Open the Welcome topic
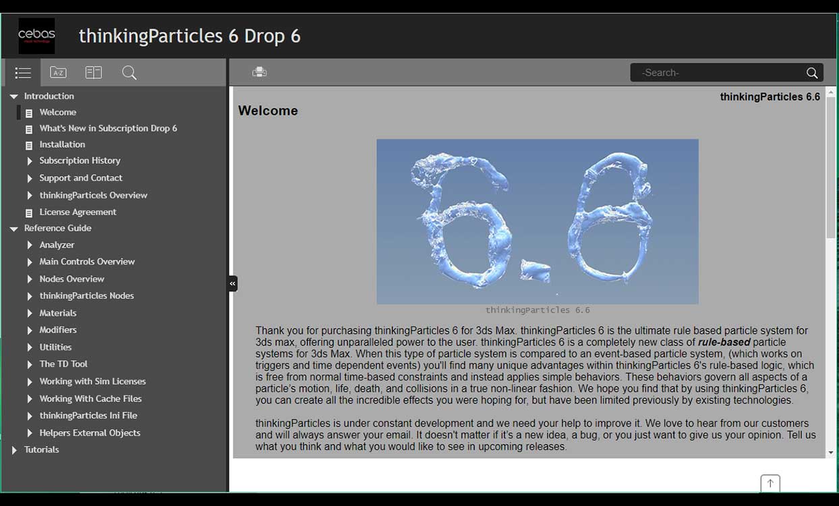The image size is (839, 506). [58, 112]
